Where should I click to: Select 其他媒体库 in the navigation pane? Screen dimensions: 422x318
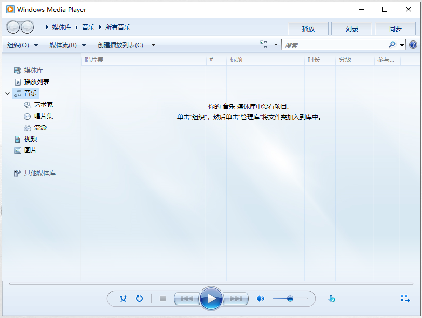point(40,173)
